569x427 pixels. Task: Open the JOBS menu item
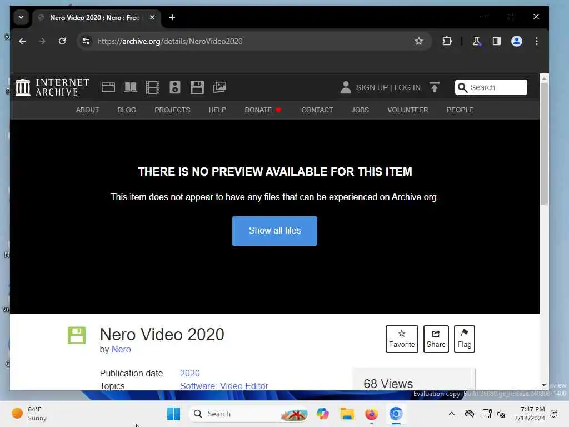coord(360,110)
